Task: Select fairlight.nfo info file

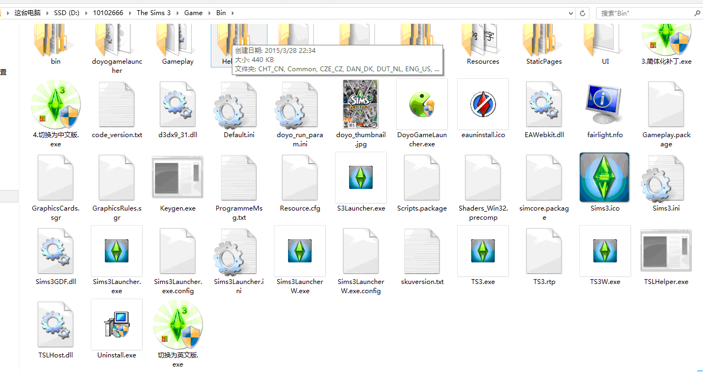Action: coord(605,110)
